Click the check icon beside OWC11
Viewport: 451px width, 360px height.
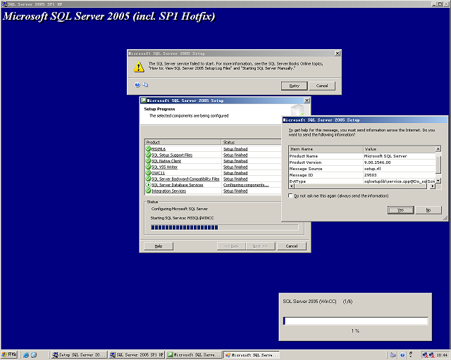pyautogui.click(x=148, y=173)
